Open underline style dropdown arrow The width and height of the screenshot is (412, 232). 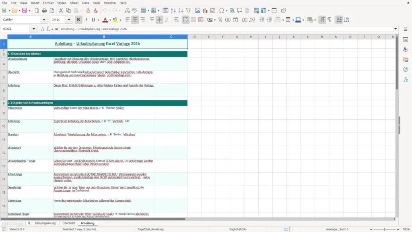[x=99, y=20]
